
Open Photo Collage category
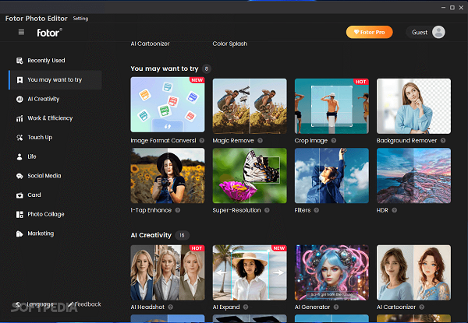55,214
